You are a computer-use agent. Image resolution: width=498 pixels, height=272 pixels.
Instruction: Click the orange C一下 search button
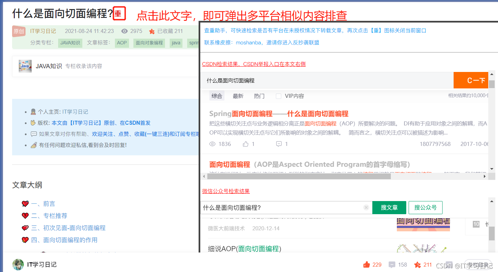click(470, 80)
